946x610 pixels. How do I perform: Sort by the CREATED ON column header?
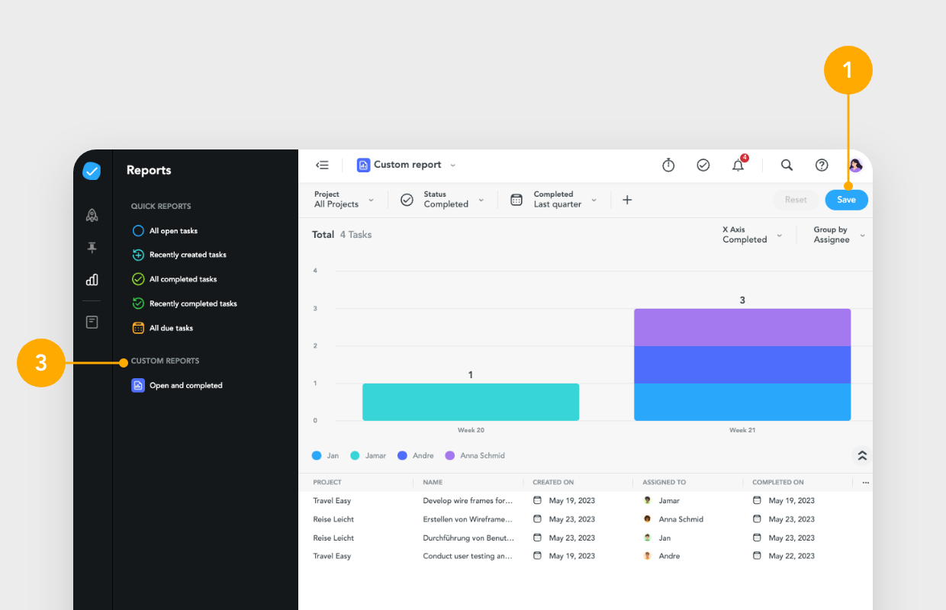(x=553, y=483)
